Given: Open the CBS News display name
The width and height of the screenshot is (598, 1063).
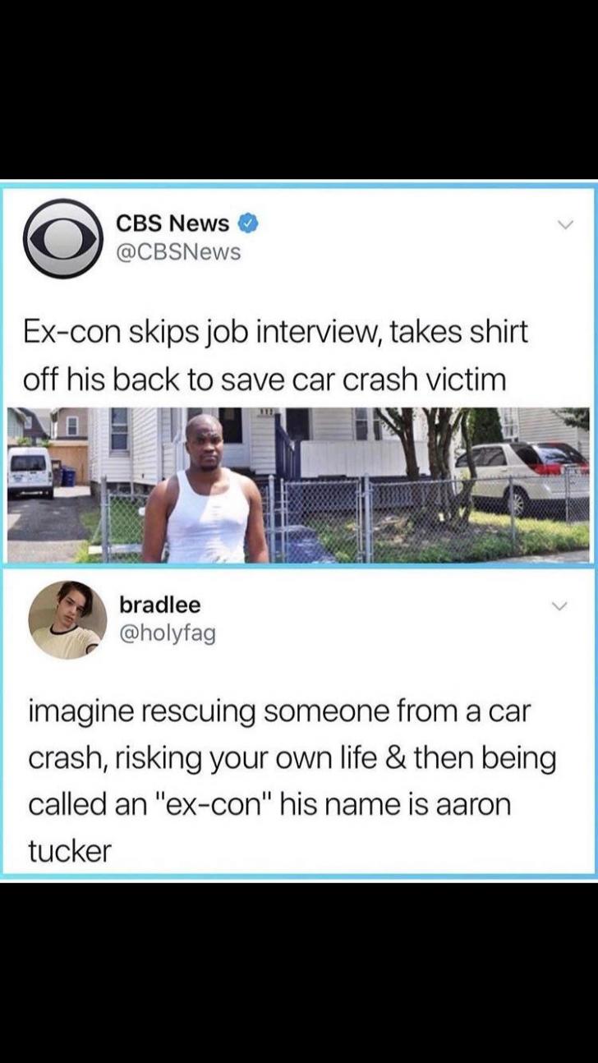Looking at the screenshot, I should coord(172,223).
